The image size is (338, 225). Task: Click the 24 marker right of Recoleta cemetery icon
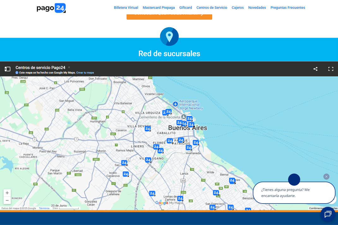[190, 119]
